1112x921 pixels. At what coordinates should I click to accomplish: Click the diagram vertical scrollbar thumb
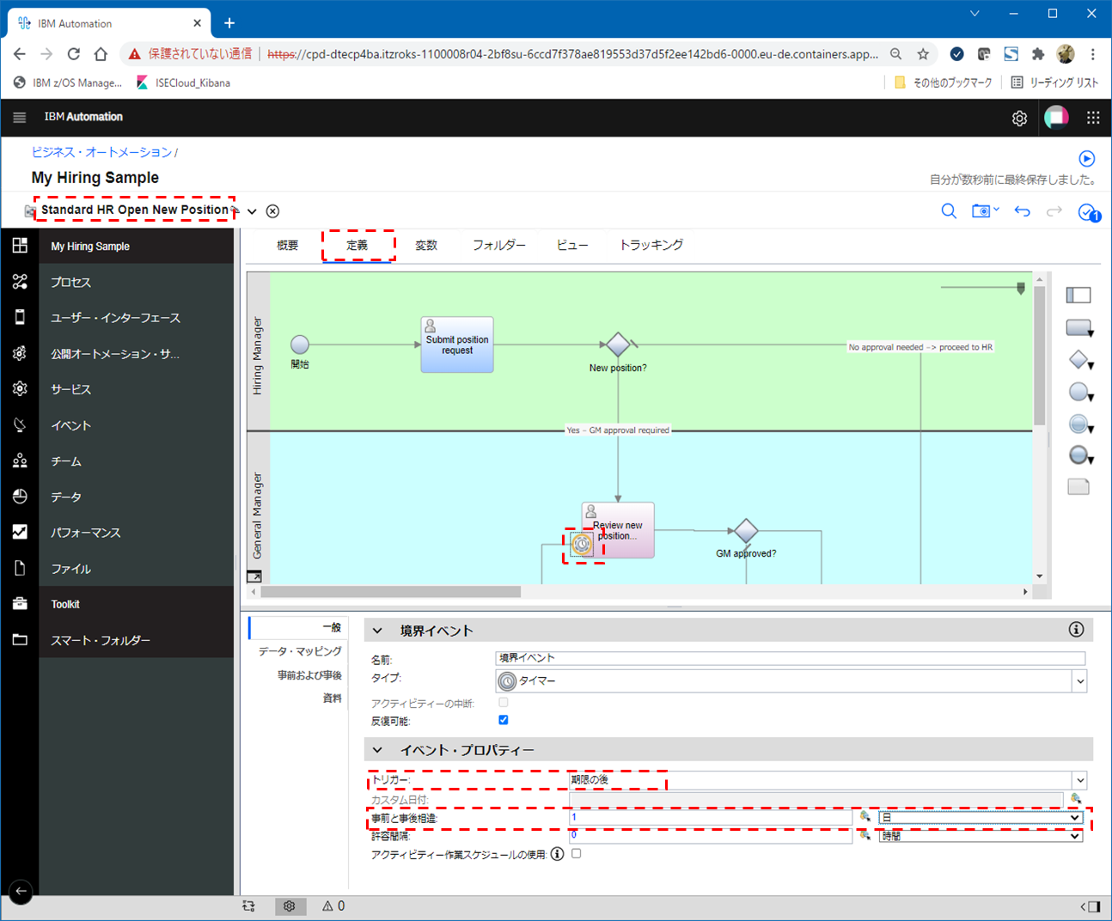(x=1040, y=356)
